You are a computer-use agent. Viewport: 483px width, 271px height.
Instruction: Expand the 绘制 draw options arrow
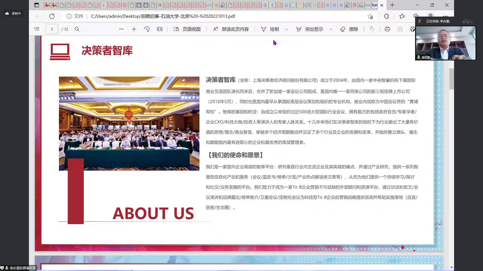coord(287,29)
